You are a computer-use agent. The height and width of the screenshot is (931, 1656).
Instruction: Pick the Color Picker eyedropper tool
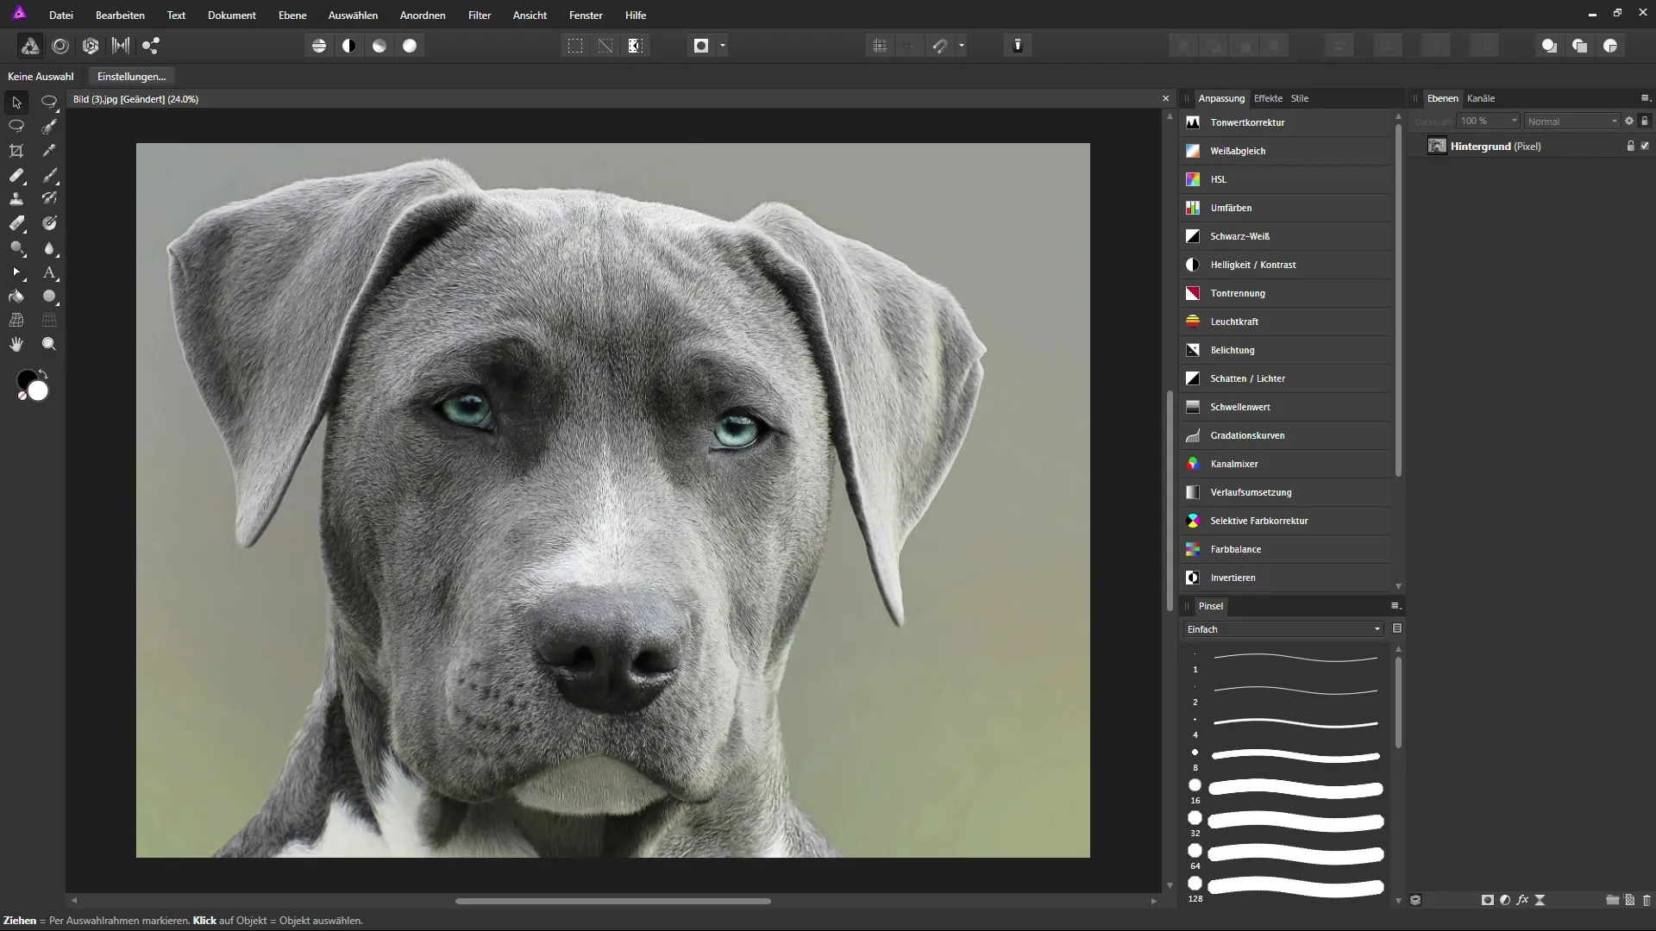pyautogui.click(x=50, y=151)
